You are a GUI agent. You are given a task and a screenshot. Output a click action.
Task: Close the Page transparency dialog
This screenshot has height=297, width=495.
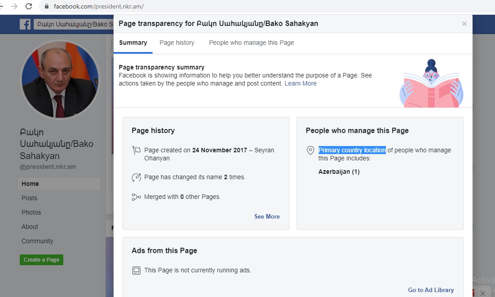464,24
